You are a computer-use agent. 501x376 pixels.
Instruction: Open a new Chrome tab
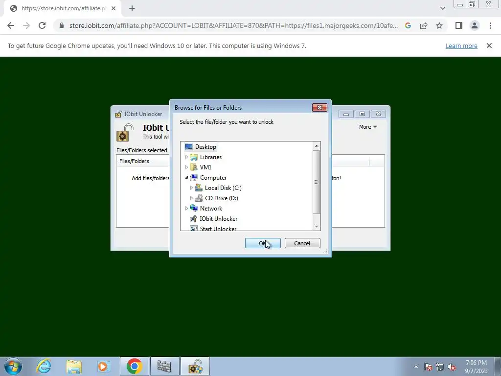132,8
